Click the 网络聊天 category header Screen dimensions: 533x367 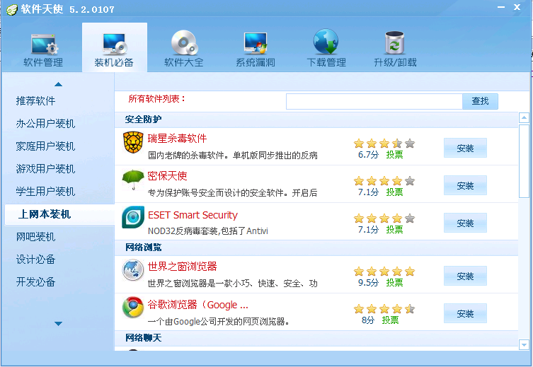143,338
